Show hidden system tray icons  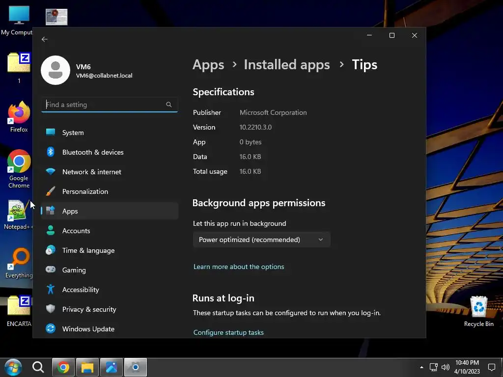pos(421,367)
